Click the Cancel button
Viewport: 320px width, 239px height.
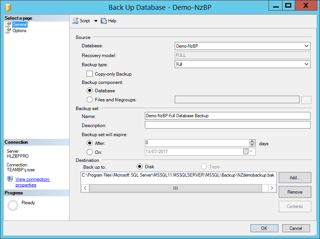click(296, 228)
